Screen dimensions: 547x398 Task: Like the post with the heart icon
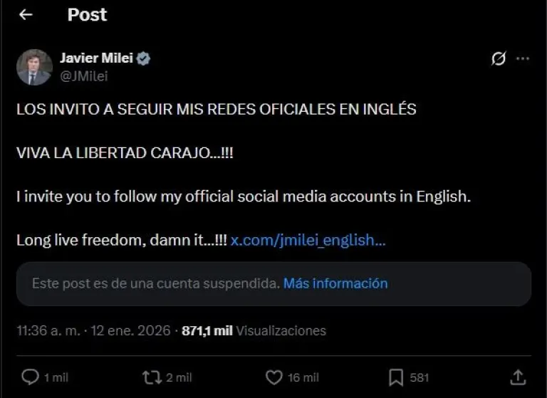273,377
